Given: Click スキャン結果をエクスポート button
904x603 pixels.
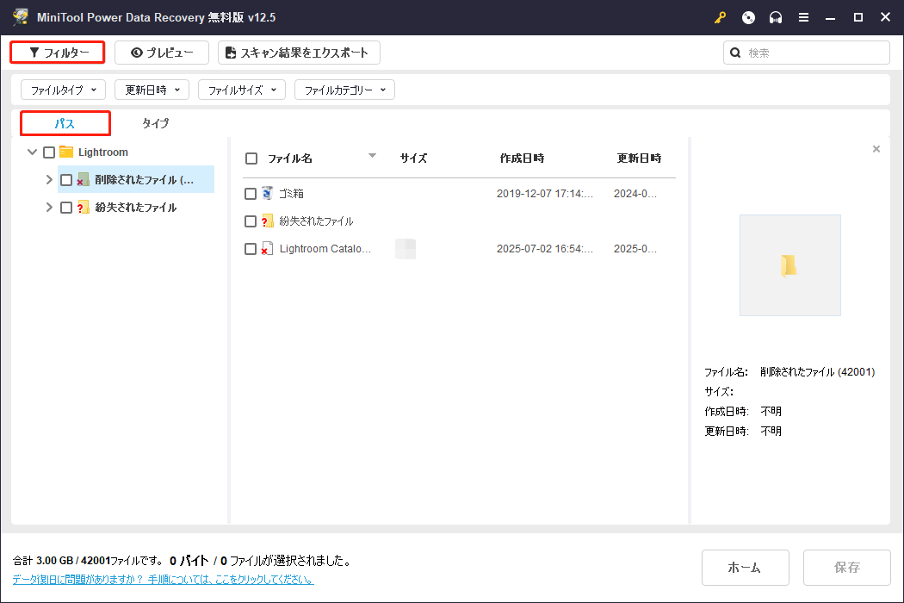Looking at the screenshot, I should coord(299,53).
